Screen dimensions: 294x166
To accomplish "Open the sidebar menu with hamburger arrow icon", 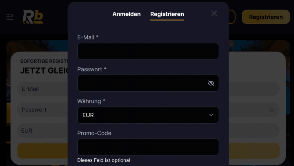I will (10, 17).
